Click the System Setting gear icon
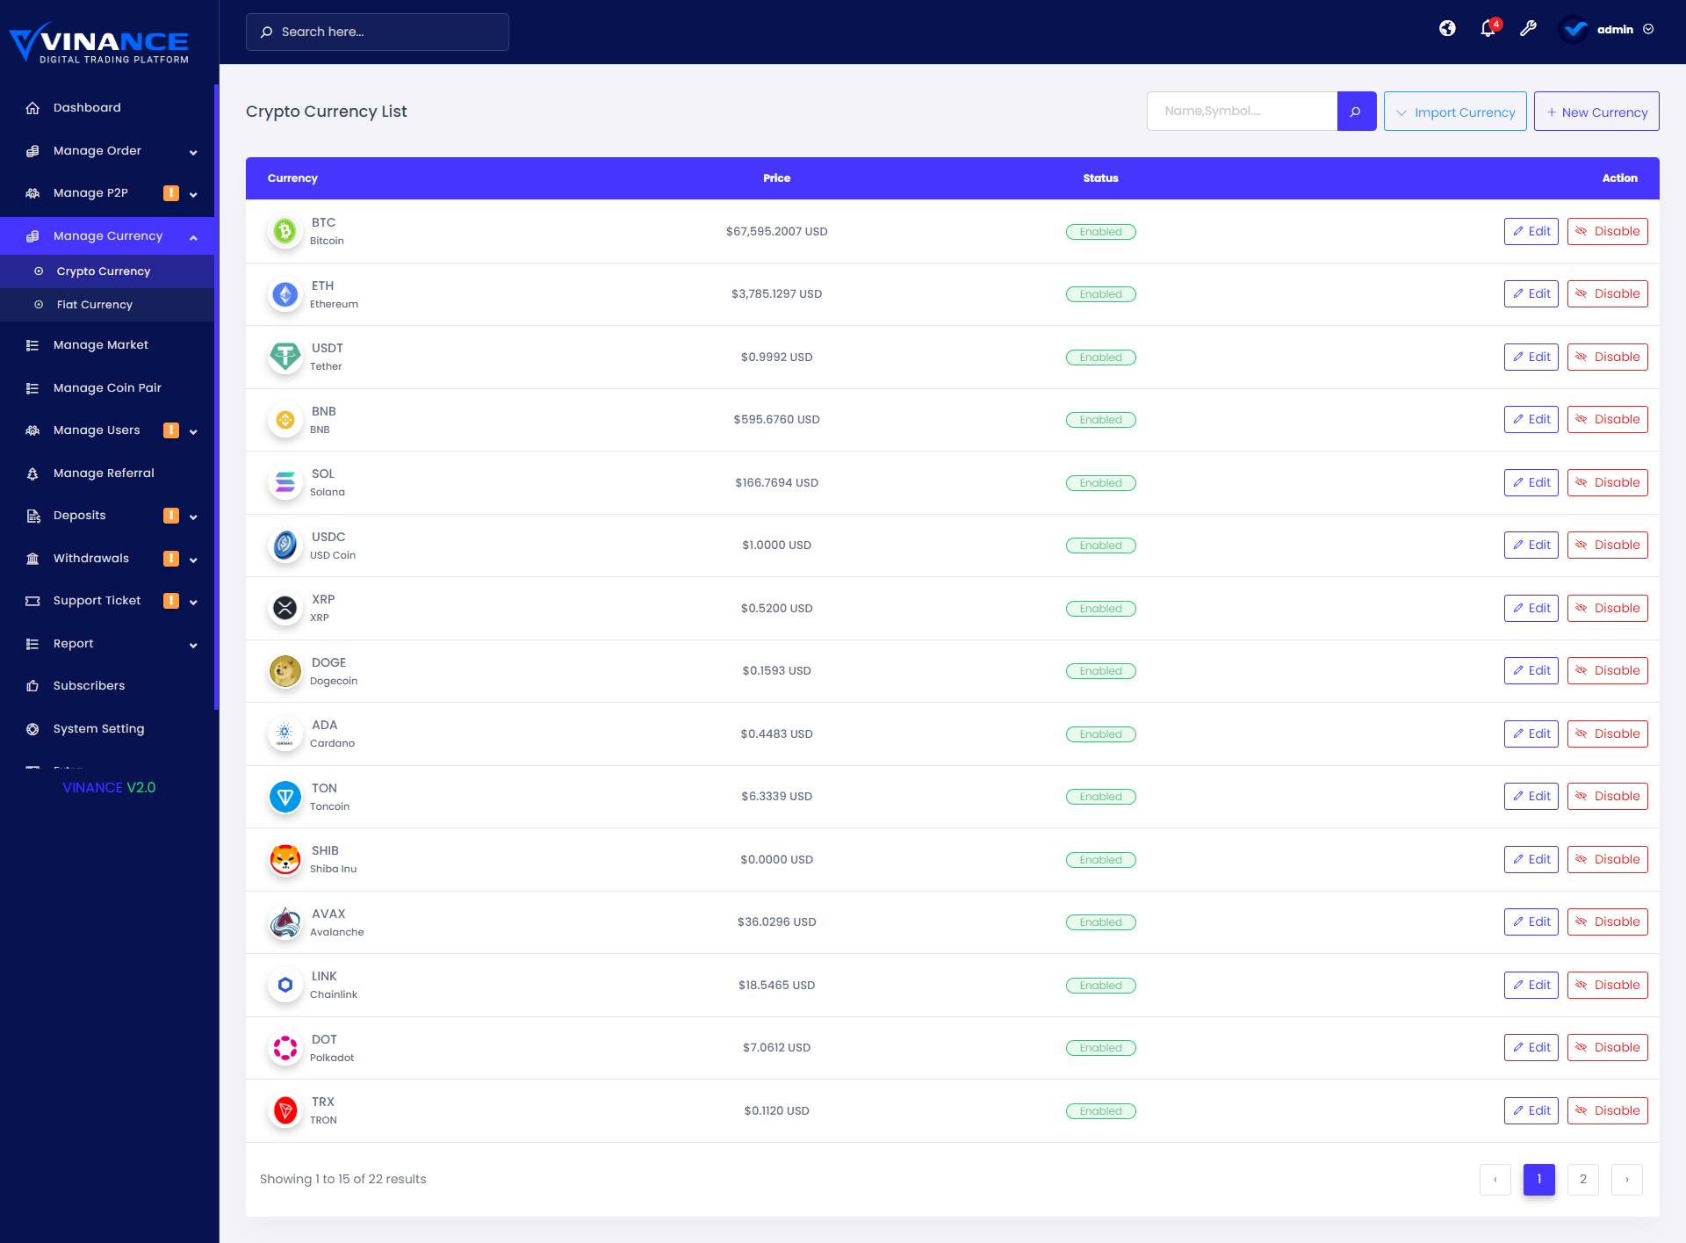Viewport: 1686px width, 1243px height. pyautogui.click(x=32, y=729)
